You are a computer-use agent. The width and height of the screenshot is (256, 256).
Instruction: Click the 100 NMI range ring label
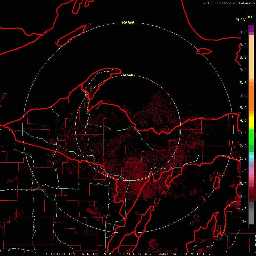click(128, 22)
